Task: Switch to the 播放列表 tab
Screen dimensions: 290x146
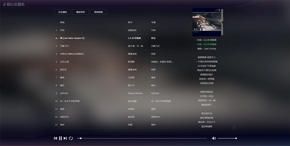Action: [x=80, y=12]
